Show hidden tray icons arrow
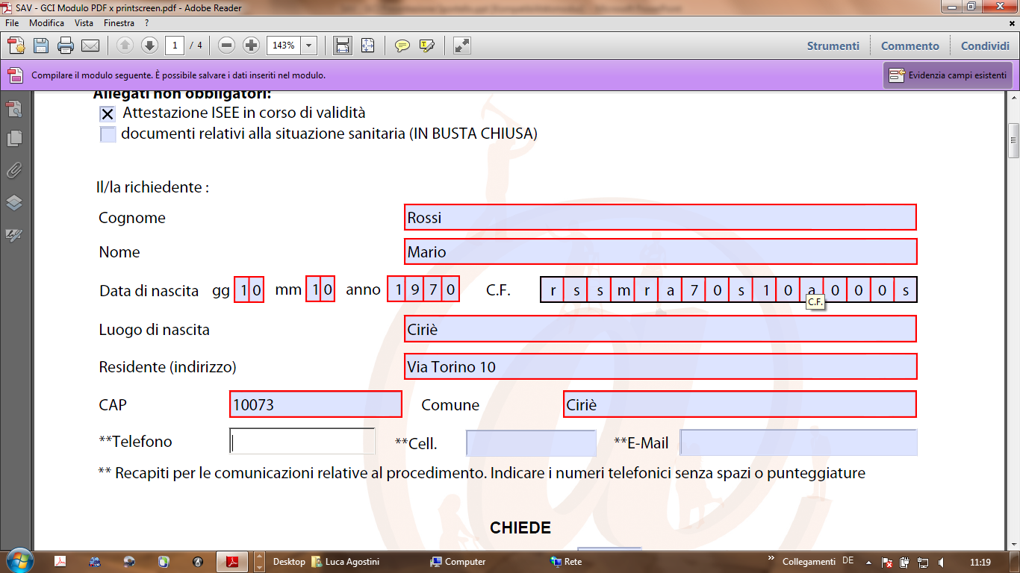1020x573 pixels. 868,562
